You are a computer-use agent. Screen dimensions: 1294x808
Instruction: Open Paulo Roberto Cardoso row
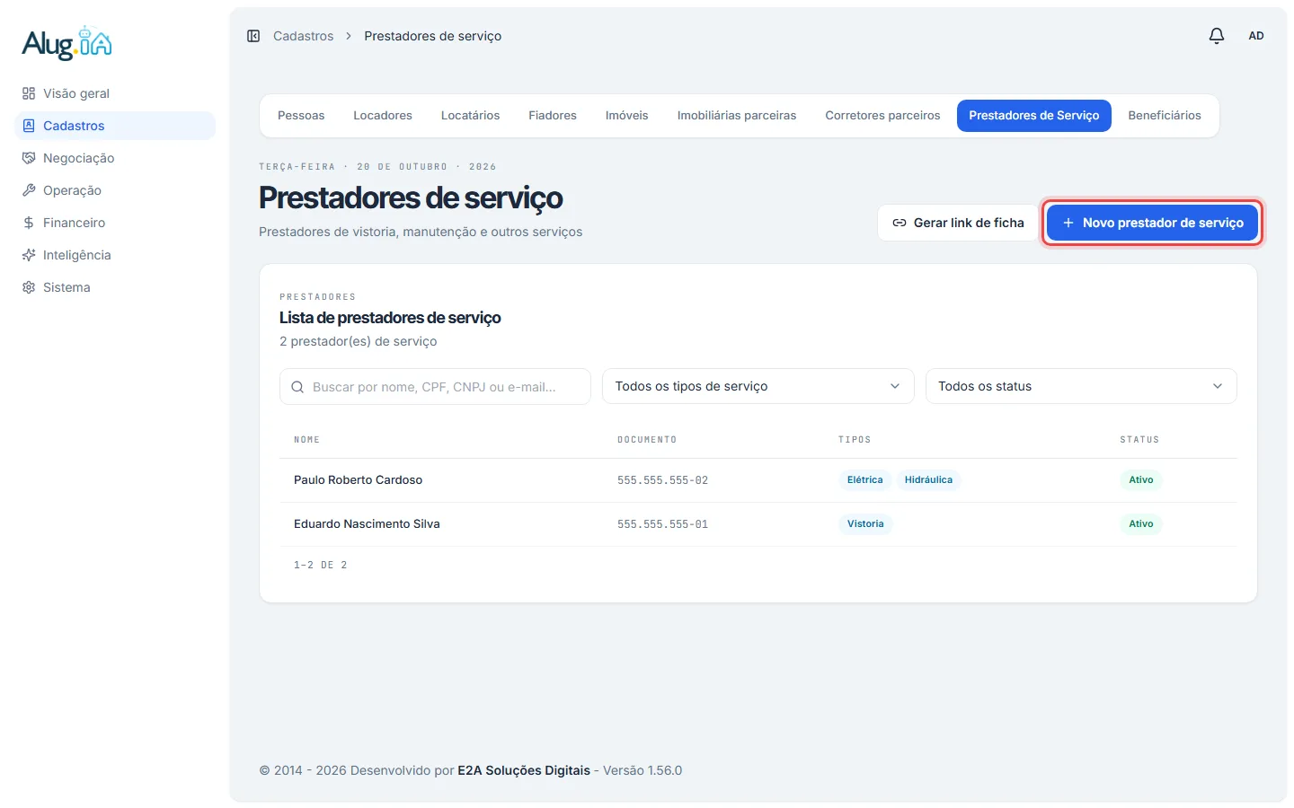click(x=758, y=480)
